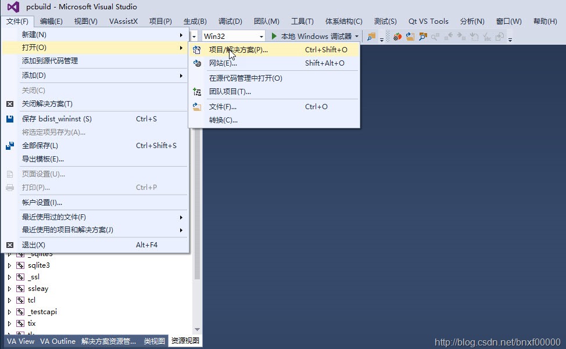Click the Save All disks icon
The image size is (566, 349).
pos(10,146)
